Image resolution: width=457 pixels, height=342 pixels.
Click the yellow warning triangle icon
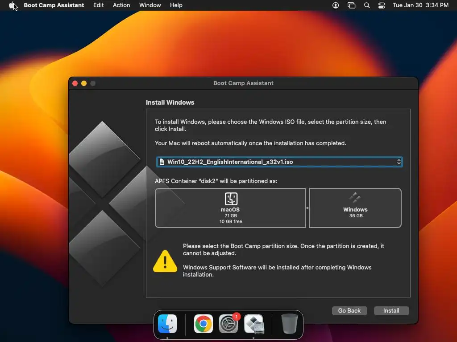165,261
